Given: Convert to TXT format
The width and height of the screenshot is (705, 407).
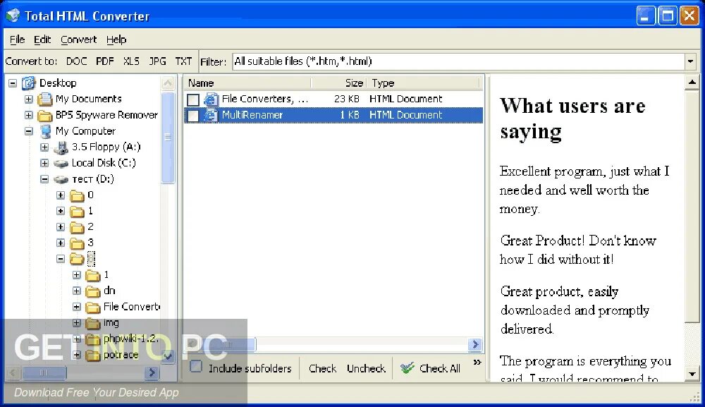Looking at the screenshot, I should coord(183,61).
